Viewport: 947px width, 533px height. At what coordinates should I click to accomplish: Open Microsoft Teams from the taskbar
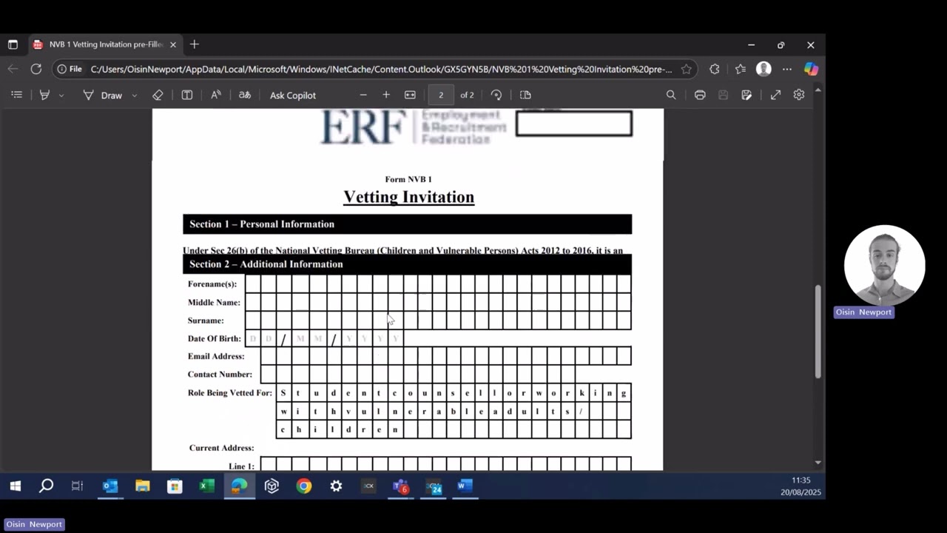(400, 486)
